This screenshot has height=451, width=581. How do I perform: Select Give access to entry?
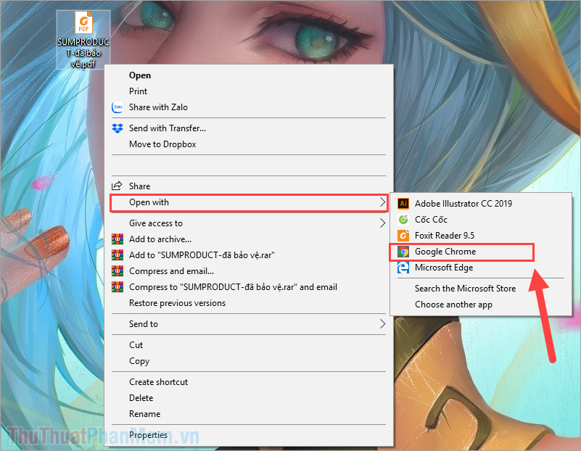click(x=249, y=223)
